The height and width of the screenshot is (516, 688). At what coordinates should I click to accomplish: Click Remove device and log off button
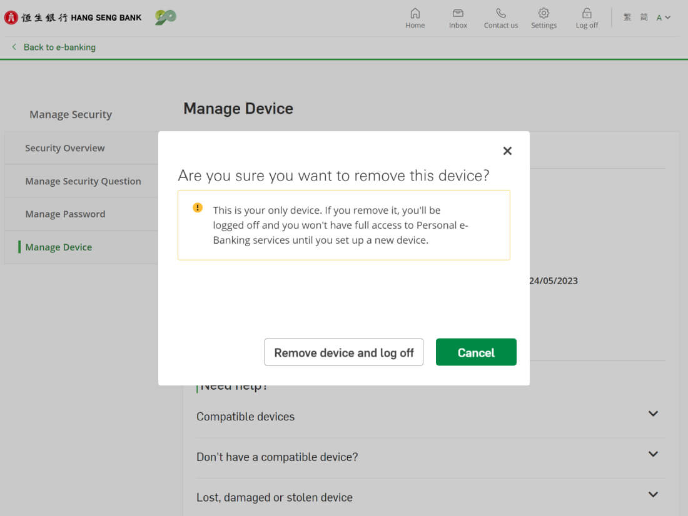[344, 352]
